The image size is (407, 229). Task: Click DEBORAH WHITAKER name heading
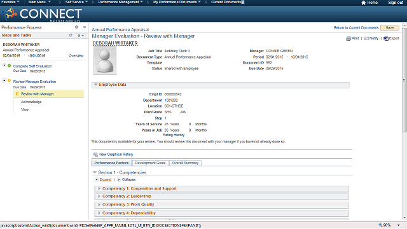(115, 43)
